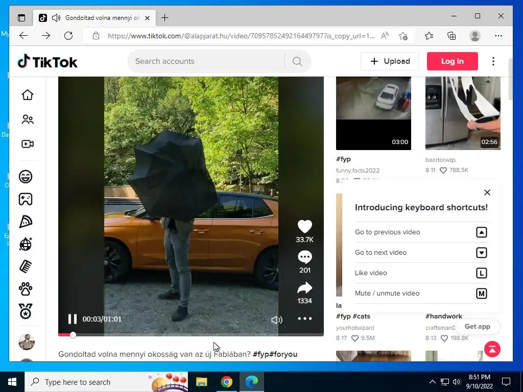The image size is (523, 392).
Task: Click the taskbar search box
Action: (x=106, y=382)
